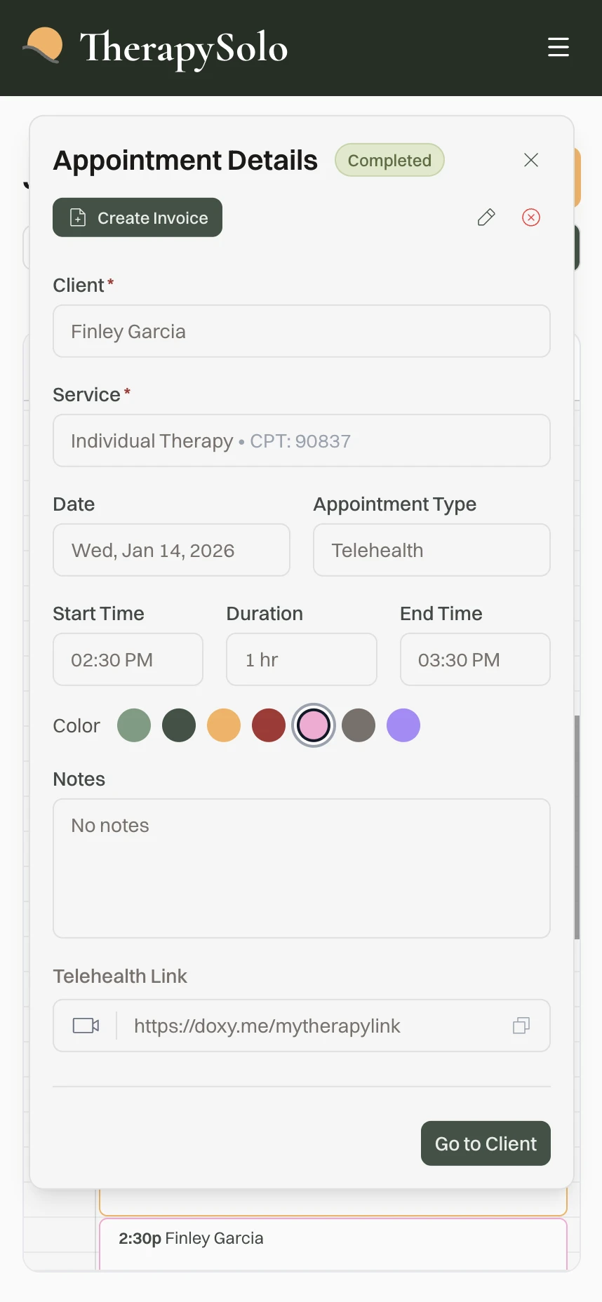The height and width of the screenshot is (1302, 602).
Task: Click the 2:30p Finley Garcia calendar event
Action: [x=333, y=1240]
